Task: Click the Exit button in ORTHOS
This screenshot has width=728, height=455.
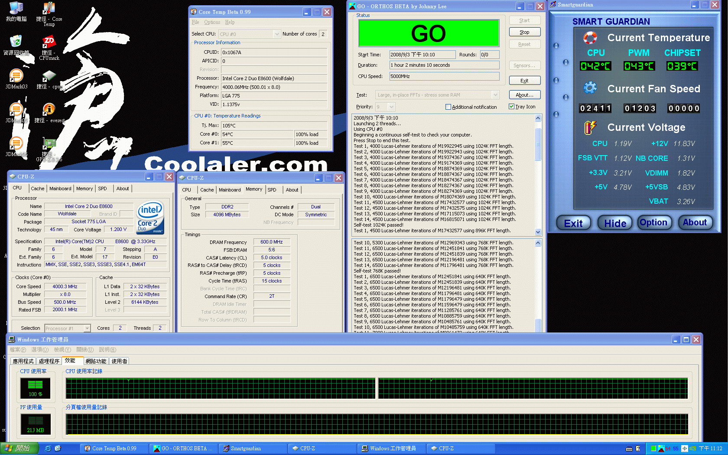Action: [x=524, y=81]
